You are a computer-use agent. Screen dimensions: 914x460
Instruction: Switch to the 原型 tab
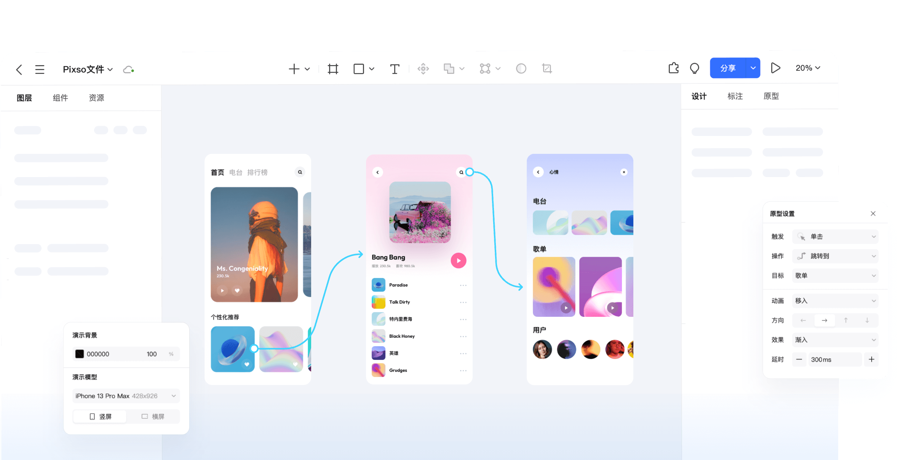click(x=771, y=96)
